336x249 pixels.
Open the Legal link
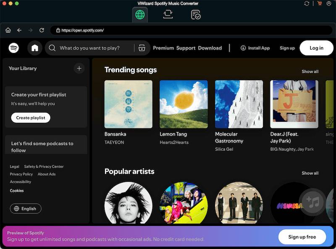coord(15,167)
